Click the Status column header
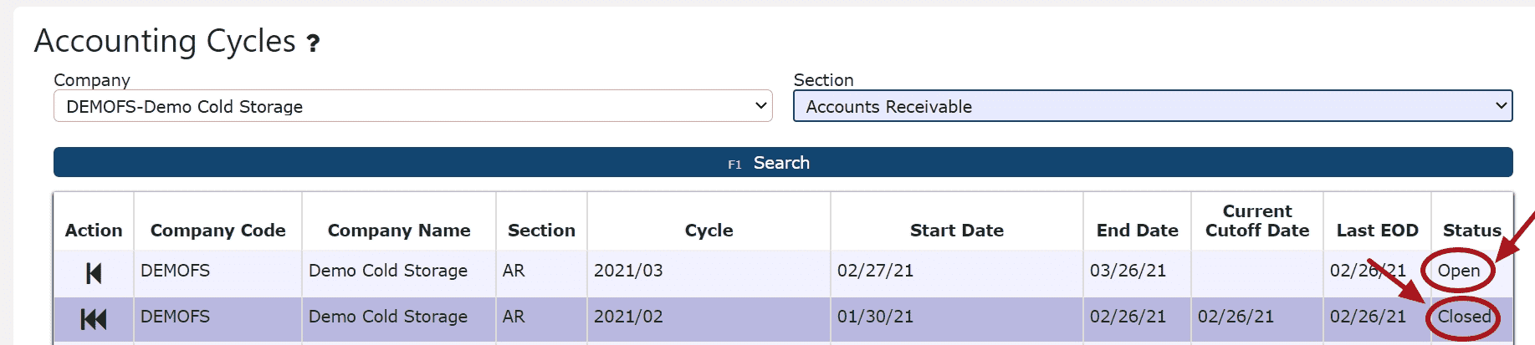 [1471, 231]
